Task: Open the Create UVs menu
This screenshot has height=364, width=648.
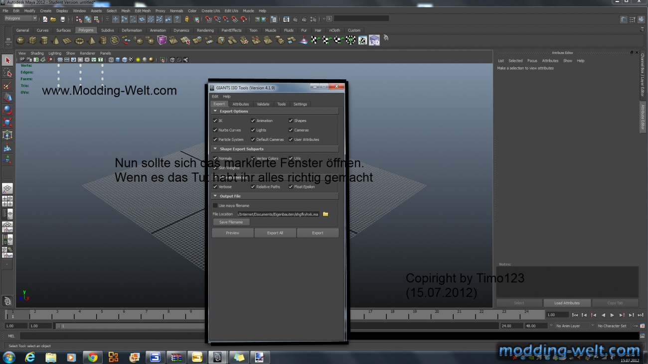Action: (210, 10)
